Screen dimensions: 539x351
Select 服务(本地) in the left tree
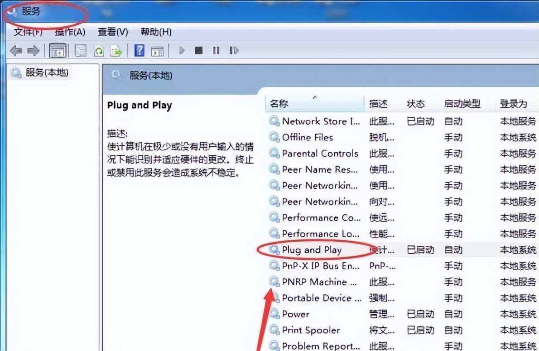coord(47,73)
